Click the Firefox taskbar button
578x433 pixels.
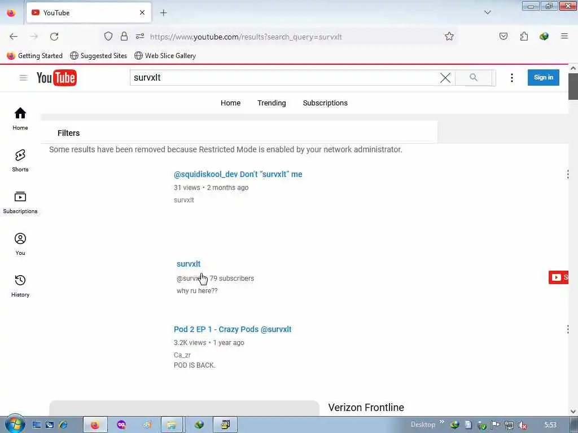(95, 425)
